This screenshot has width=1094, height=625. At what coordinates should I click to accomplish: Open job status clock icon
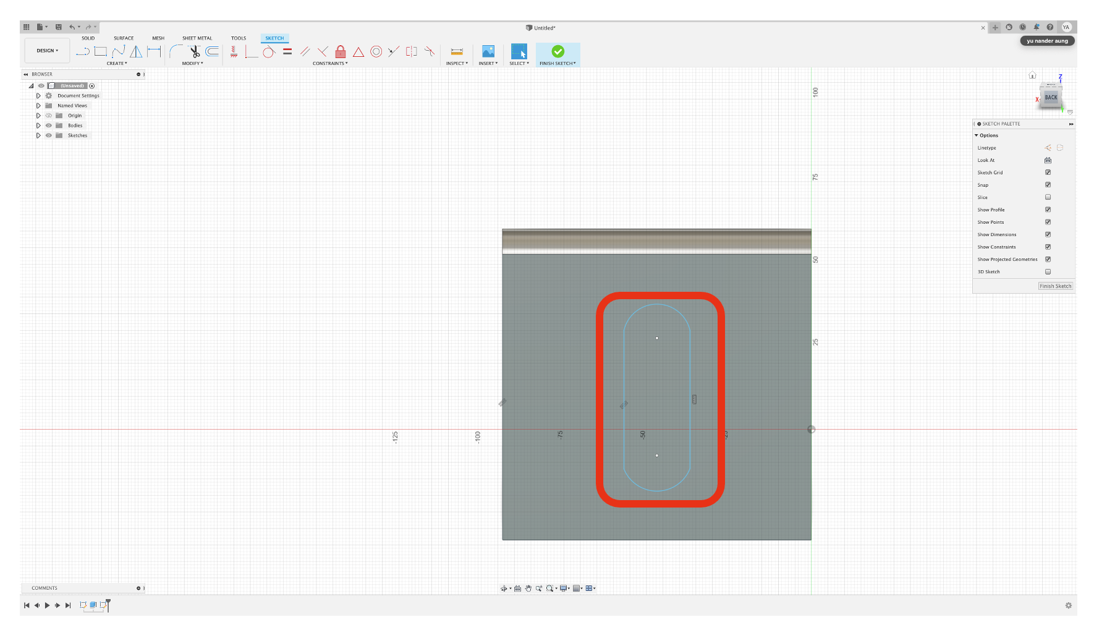(x=1023, y=27)
